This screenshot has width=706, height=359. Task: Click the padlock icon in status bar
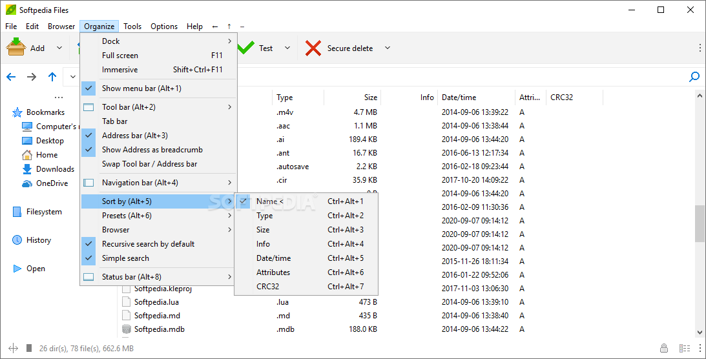[x=663, y=348]
